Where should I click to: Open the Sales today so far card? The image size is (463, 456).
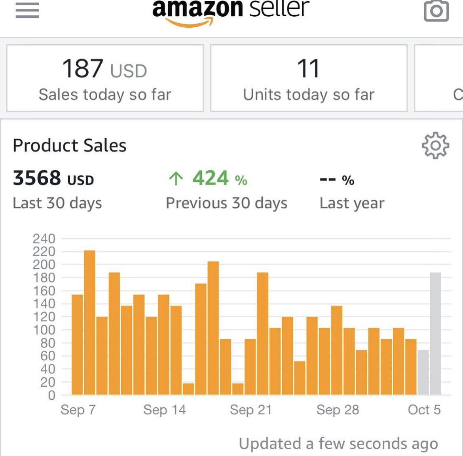[105, 78]
